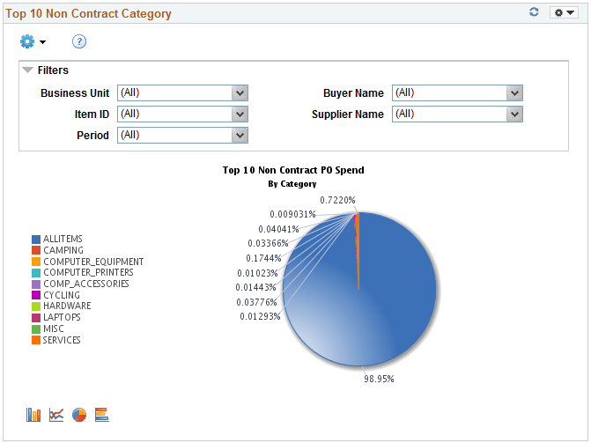Collapse the Filters section
This screenshot has height=443, width=591.
27,70
